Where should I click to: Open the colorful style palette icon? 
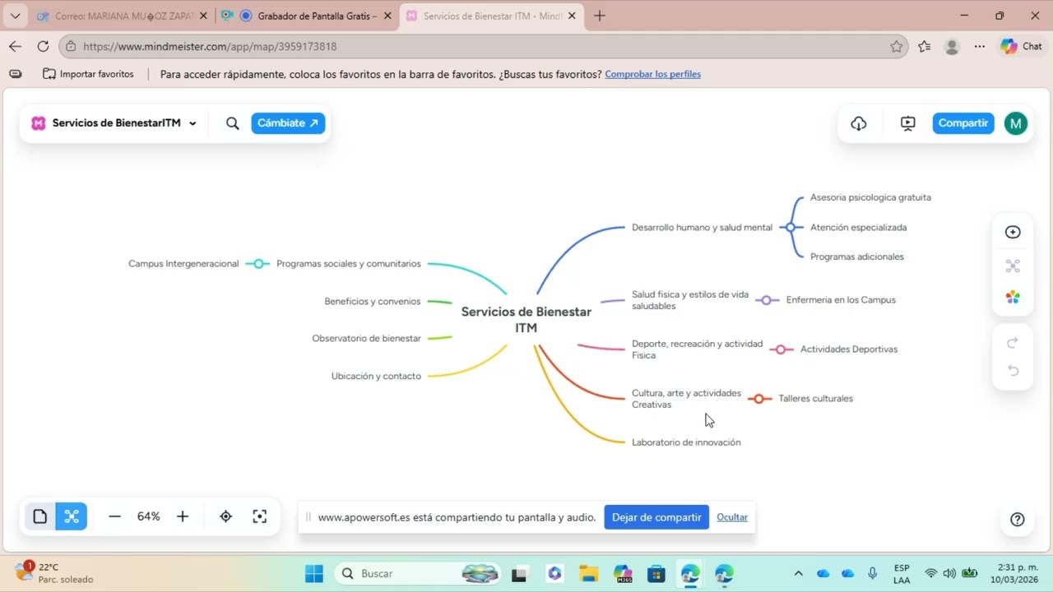1014,297
